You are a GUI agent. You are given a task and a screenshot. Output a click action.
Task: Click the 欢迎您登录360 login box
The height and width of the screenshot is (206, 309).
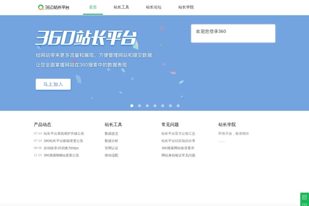click(x=233, y=33)
